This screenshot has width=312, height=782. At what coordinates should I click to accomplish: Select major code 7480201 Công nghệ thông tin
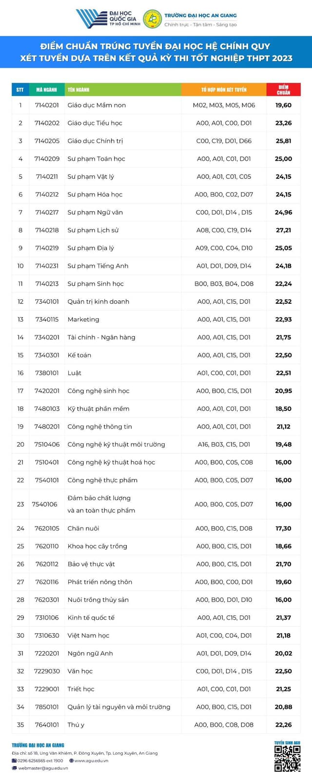[x=47, y=427]
